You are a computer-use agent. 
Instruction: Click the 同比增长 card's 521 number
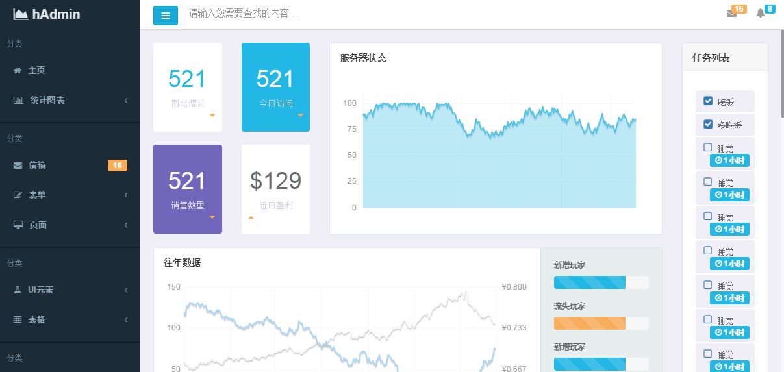187,79
